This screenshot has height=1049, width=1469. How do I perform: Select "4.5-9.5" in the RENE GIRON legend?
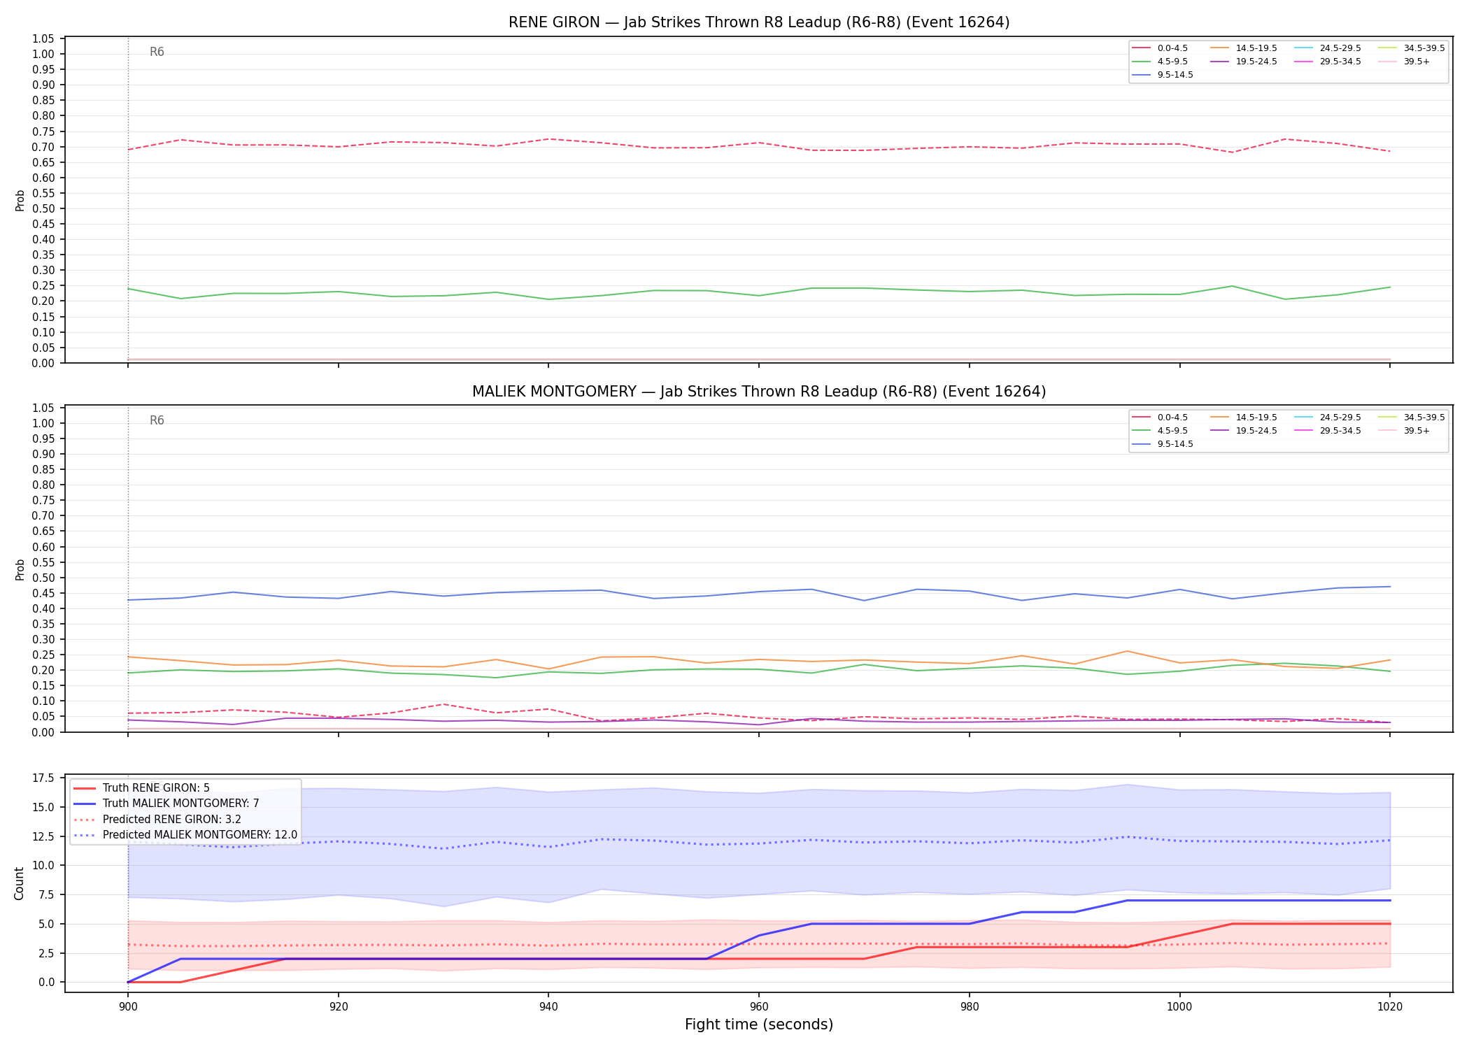point(1172,62)
